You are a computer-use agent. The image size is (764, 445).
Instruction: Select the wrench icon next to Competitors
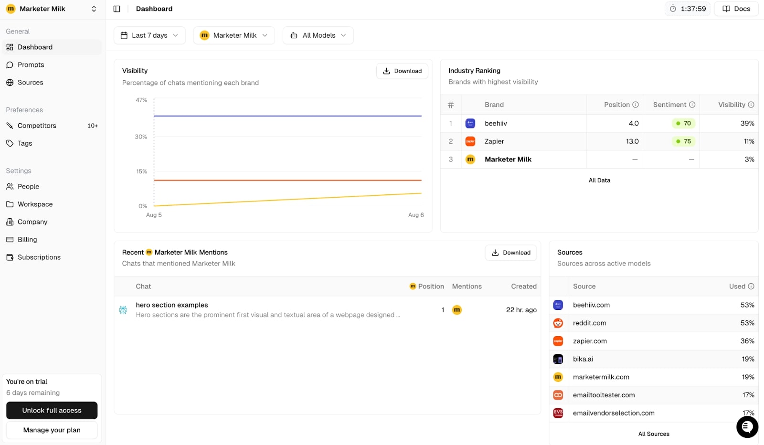tap(10, 126)
